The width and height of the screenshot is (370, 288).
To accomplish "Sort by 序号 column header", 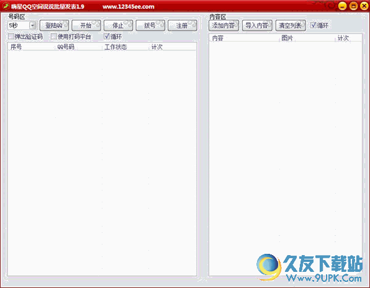I will (x=32, y=47).
